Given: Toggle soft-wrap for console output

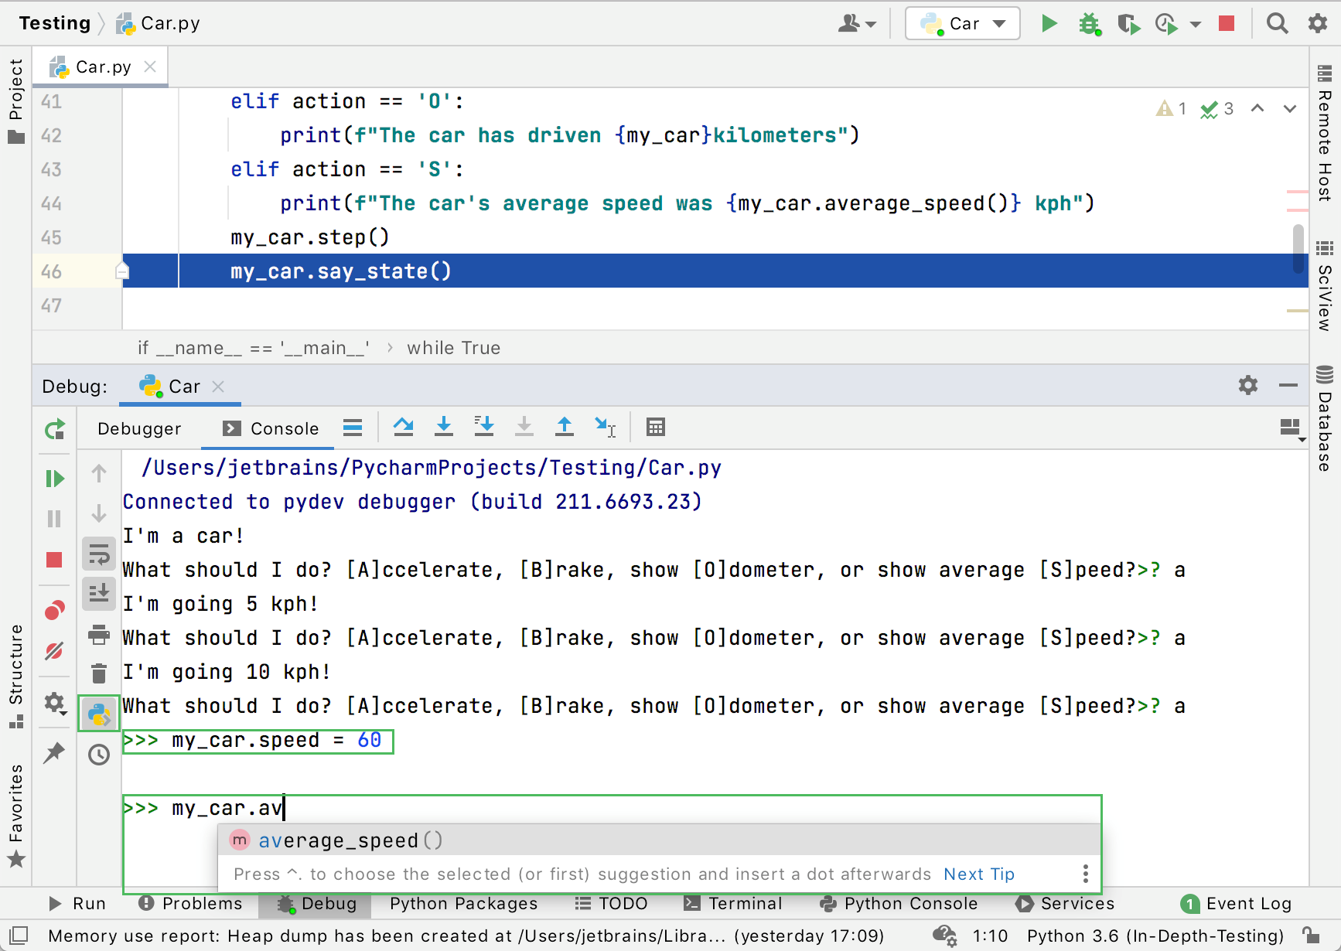Looking at the screenshot, I should [99, 554].
